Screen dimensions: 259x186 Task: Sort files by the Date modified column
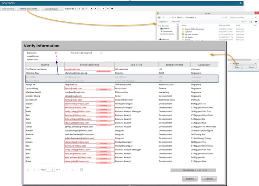pos(225,25)
